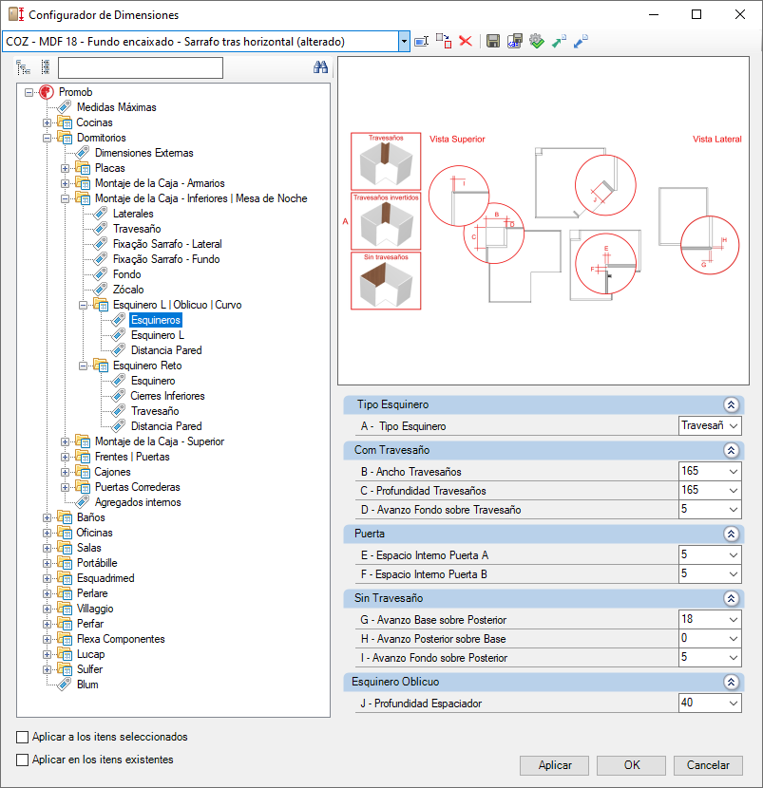Click the Zócalo tag icon
The height and width of the screenshot is (788, 763).
tap(101, 290)
